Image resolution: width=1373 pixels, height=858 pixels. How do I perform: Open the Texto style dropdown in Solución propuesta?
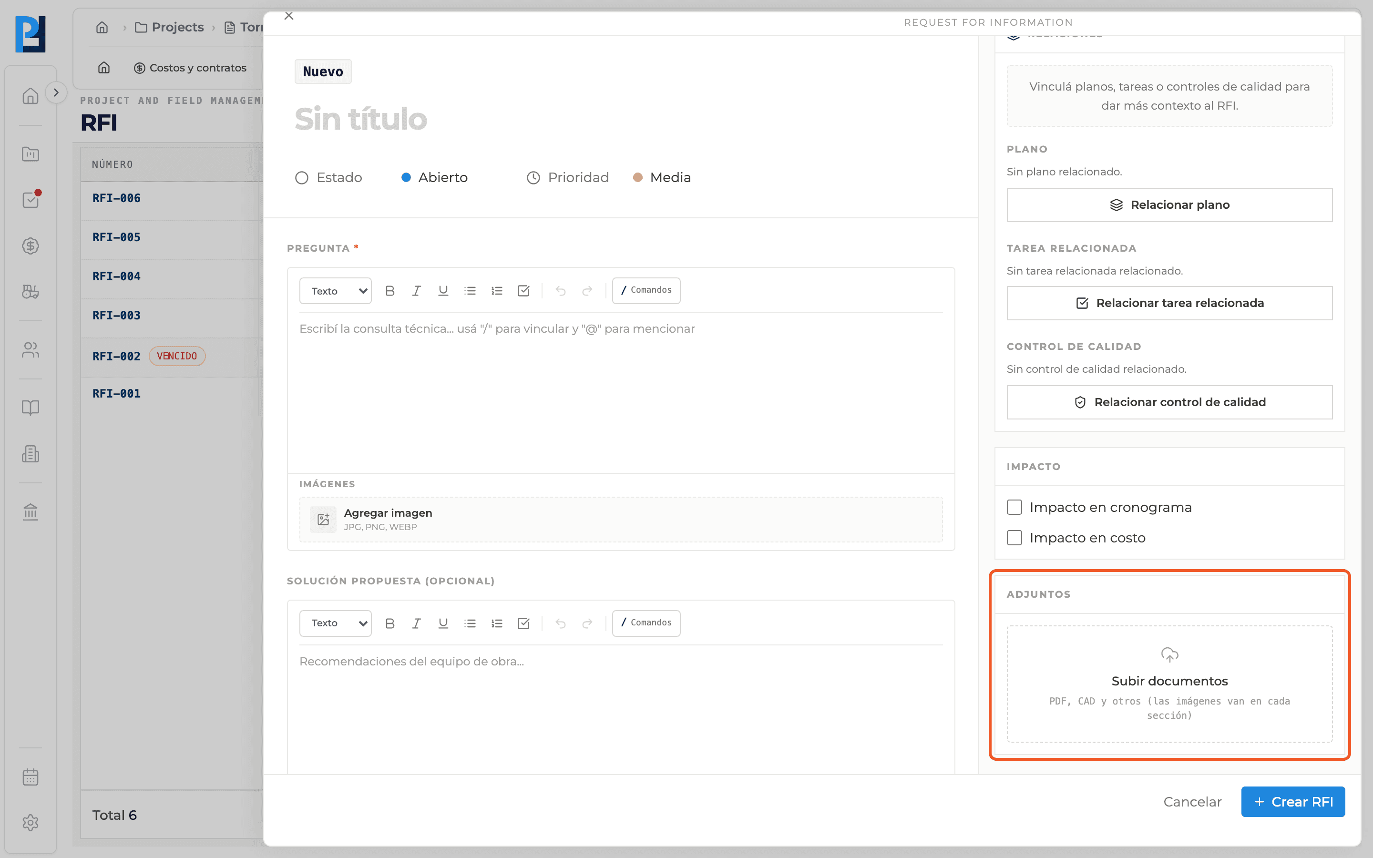click(x=335, y=623)
